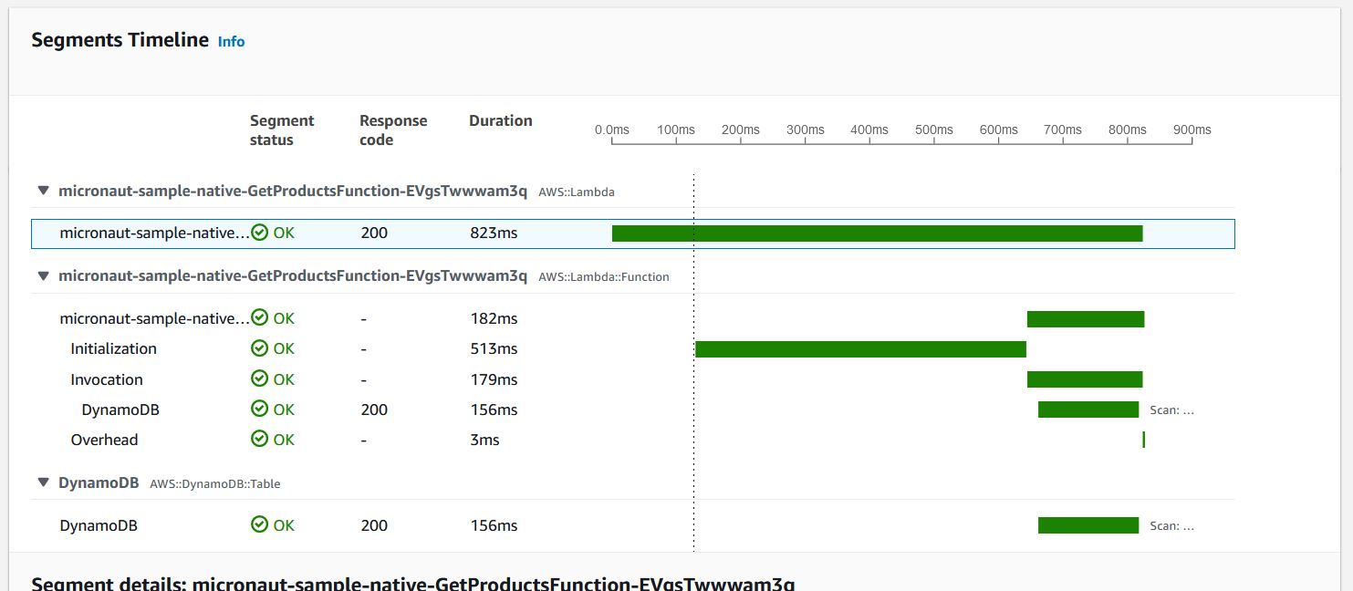Image resolution: width=1353 pixels, height=591 pixels.
Task: Click the 182ms duration value
Action: 494,318
